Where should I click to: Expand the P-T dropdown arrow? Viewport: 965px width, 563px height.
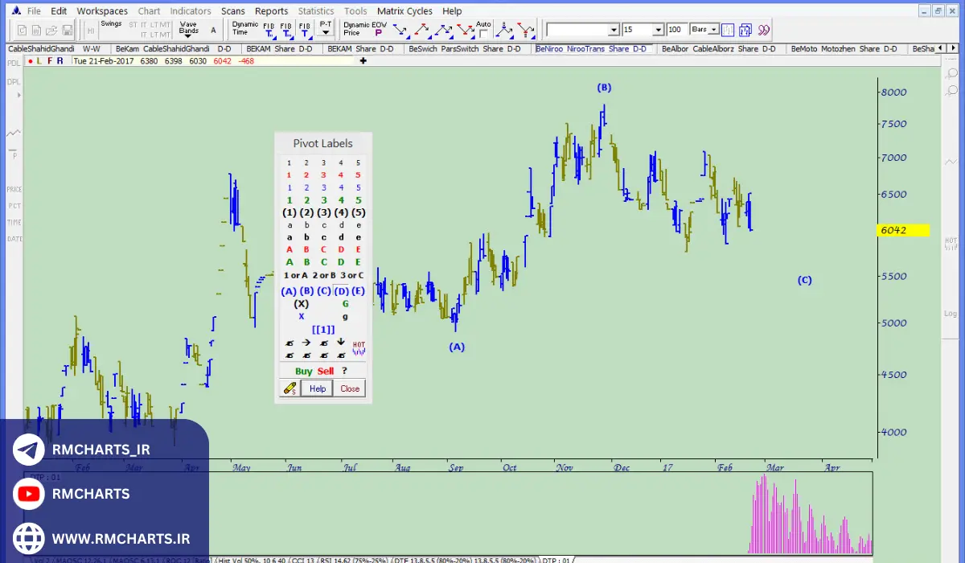(x=326, y=34)
